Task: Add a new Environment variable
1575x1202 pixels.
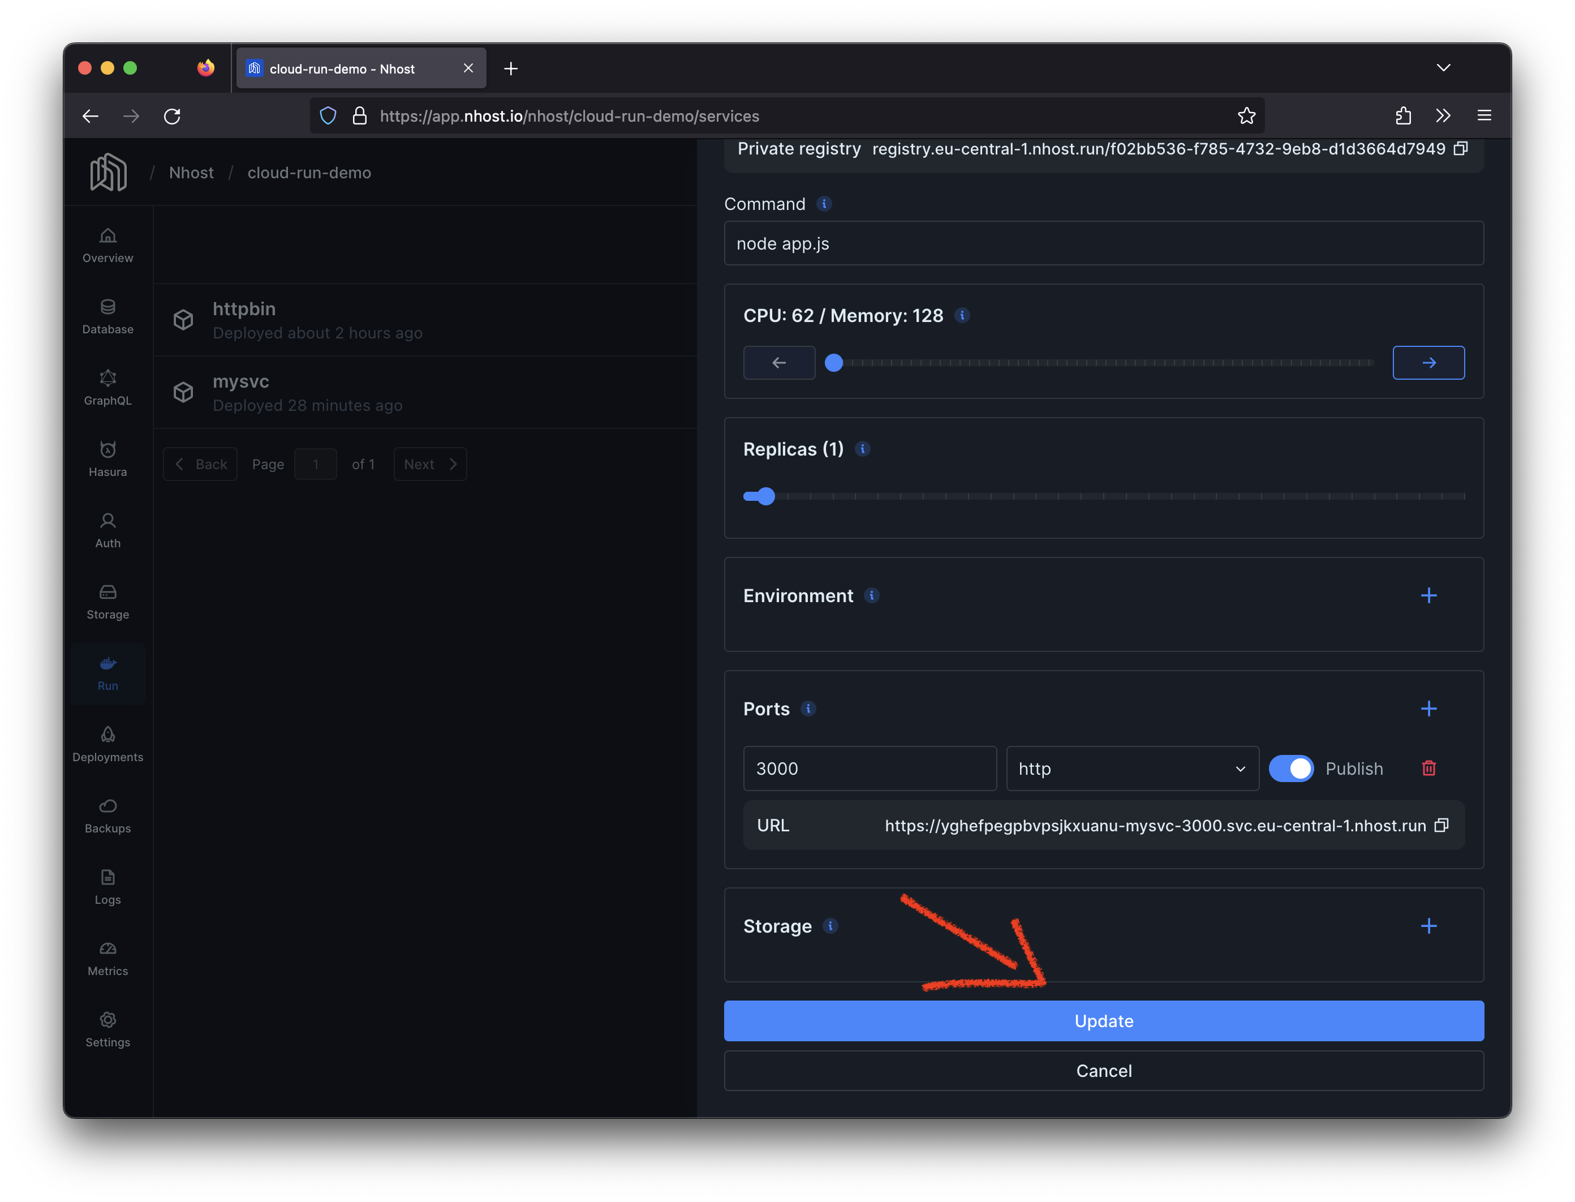Action: (1428, 595)
